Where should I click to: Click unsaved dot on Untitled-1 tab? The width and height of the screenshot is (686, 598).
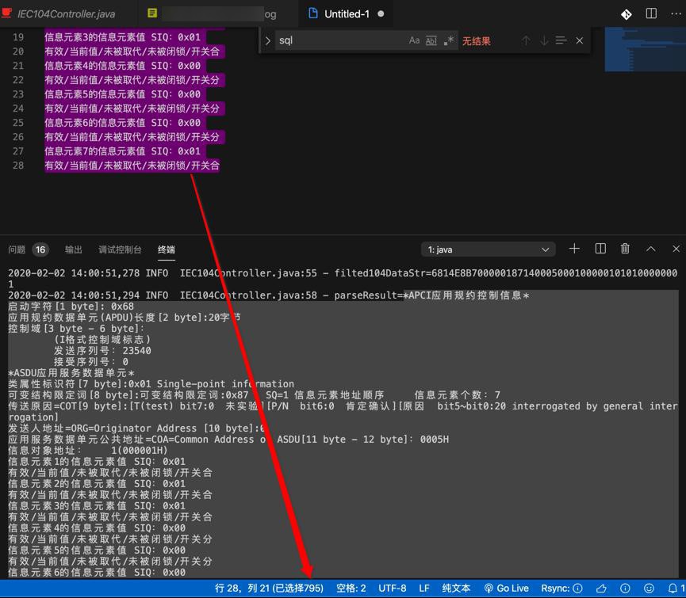point(381,14)
